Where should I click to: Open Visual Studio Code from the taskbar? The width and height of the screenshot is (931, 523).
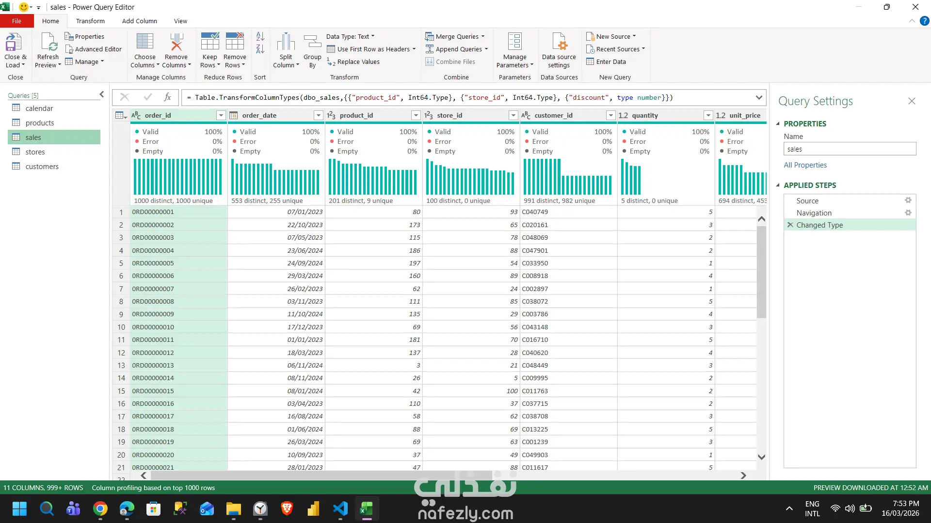coord(340,509)
